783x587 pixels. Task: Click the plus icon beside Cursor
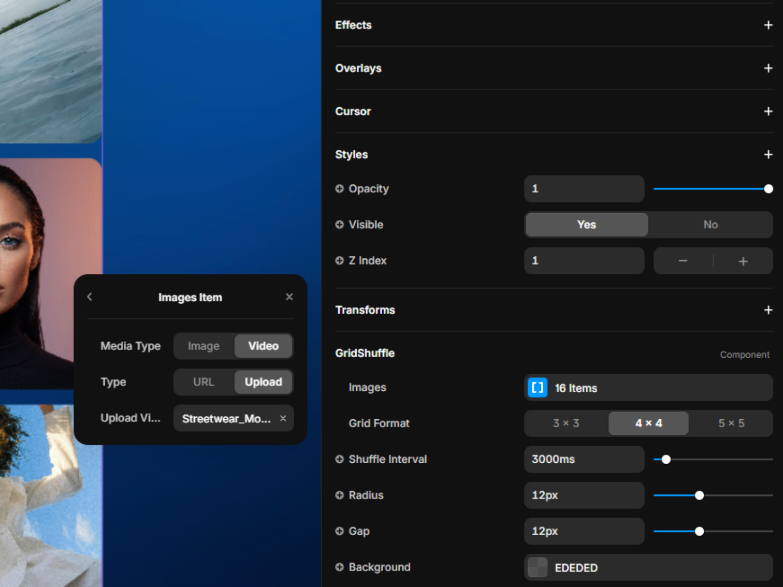coord(768,112)
